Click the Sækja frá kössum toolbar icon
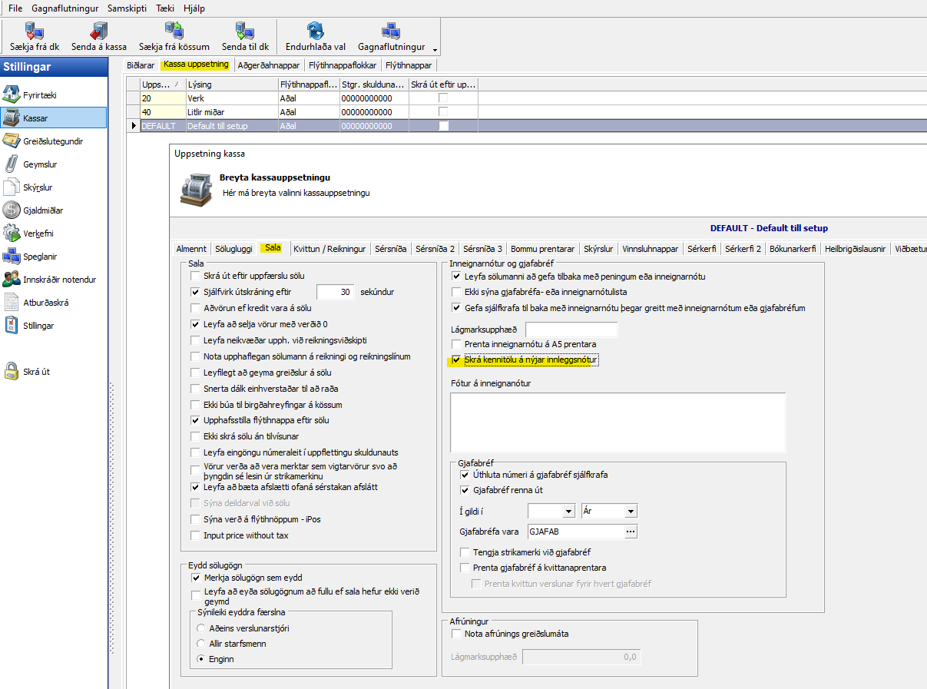 [174, 31]
